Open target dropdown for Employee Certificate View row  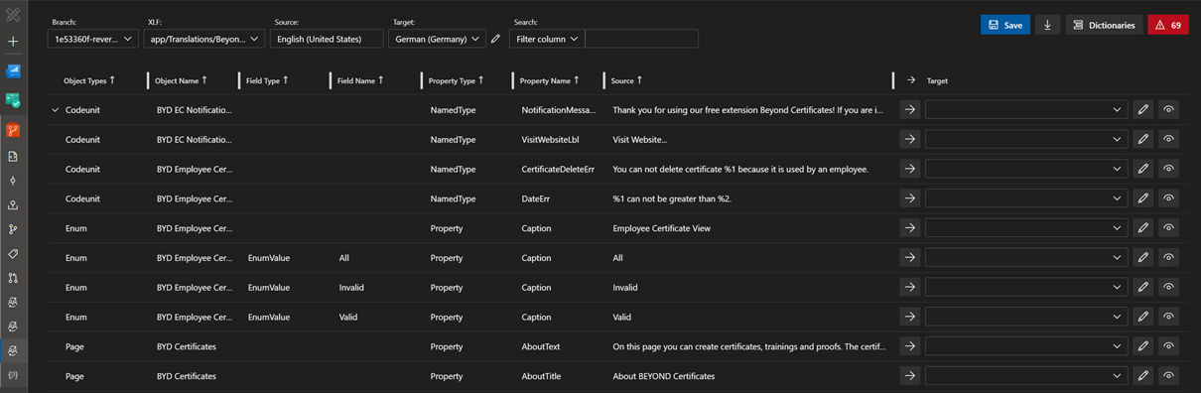1026,228
